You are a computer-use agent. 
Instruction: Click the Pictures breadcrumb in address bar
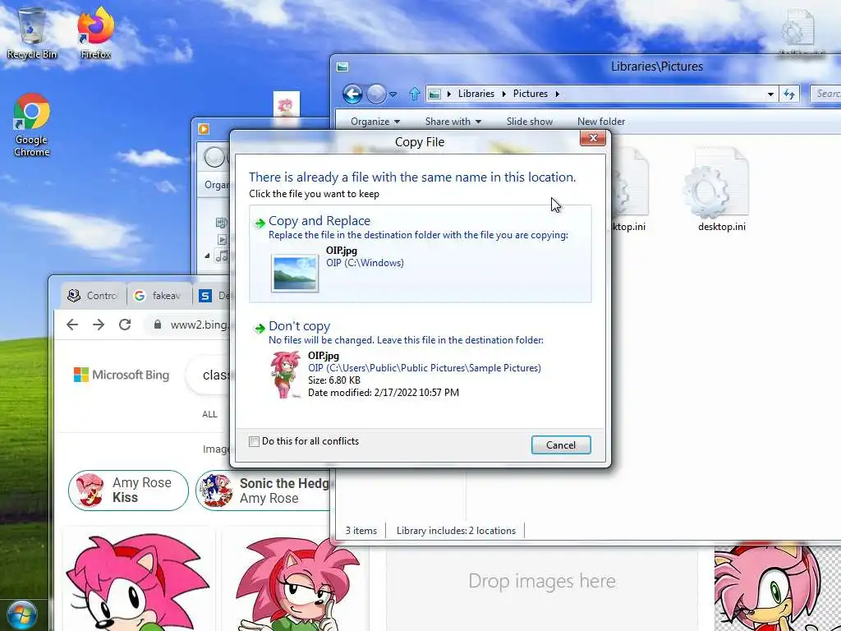tap(531, 94)
